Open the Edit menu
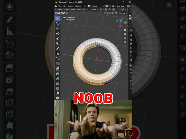Screen dimensions: 186x139 64,6
